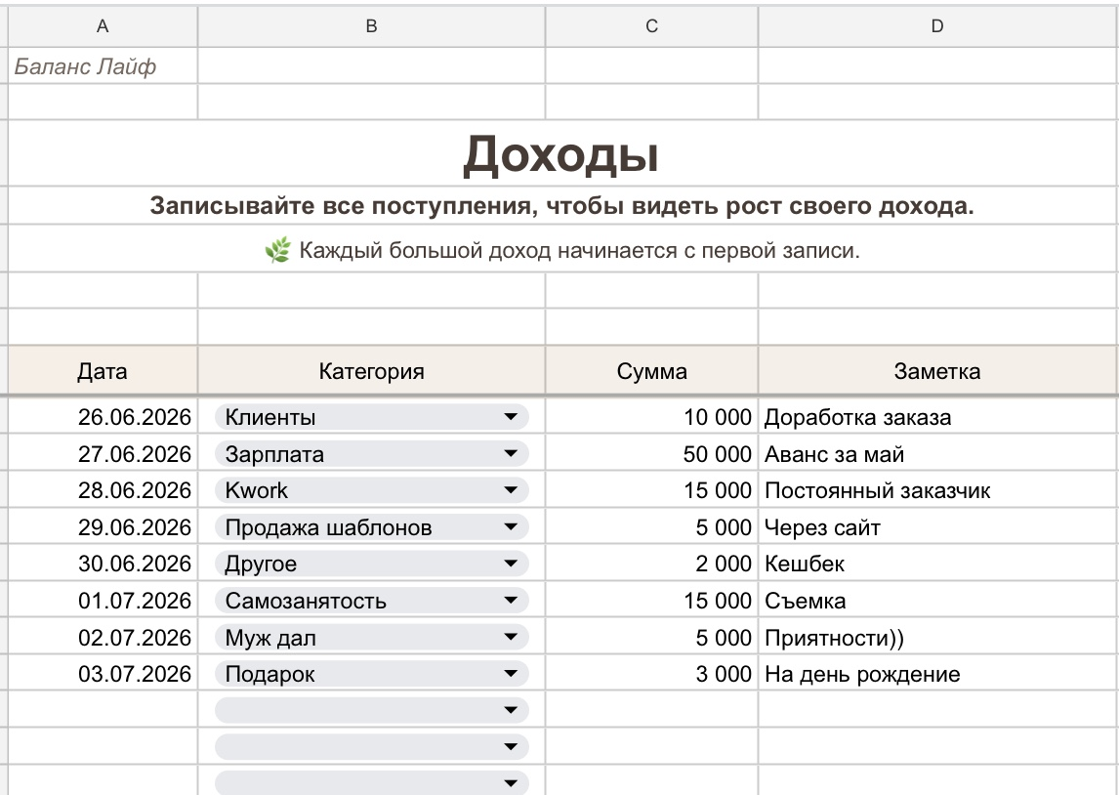The width and height of the screenshot is (1119, 795).
Task: Click the Кешбек note cell
Action: coord(937,564)
